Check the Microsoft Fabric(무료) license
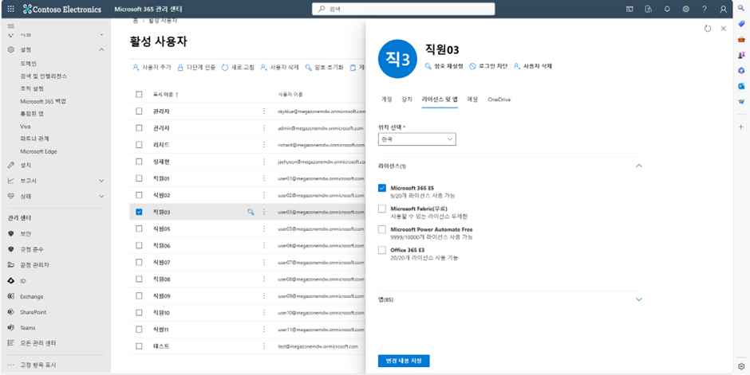Screen dimensions: 750x375 tap(381, 209)
